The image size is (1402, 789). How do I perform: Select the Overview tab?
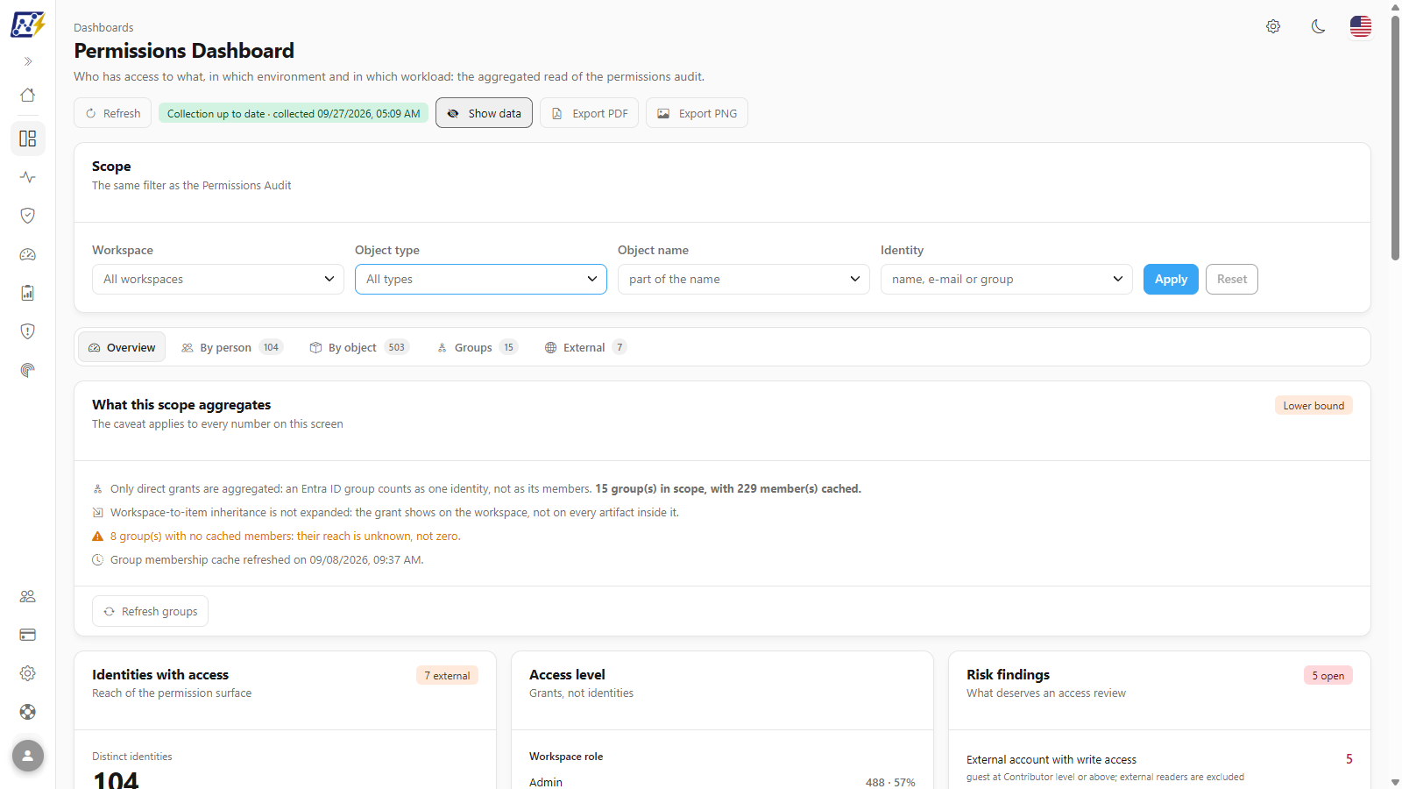(122, 347)
